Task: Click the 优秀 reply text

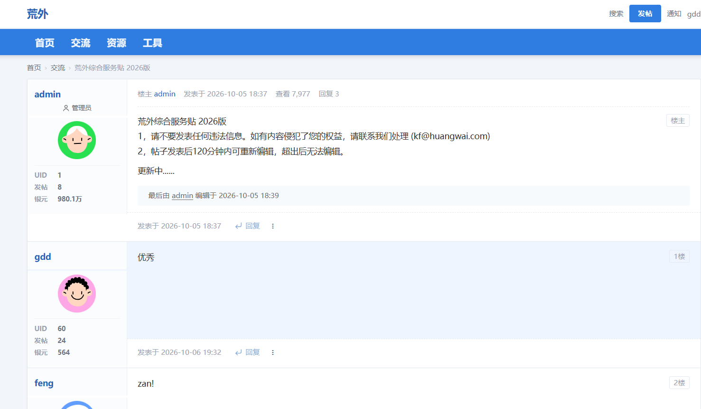Action: coord(146,257)
